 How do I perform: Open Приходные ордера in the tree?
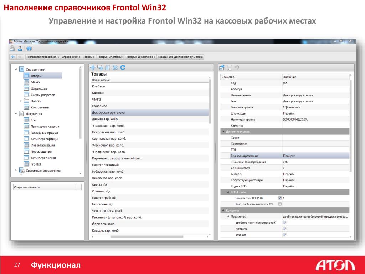click(x=45, y=126)
